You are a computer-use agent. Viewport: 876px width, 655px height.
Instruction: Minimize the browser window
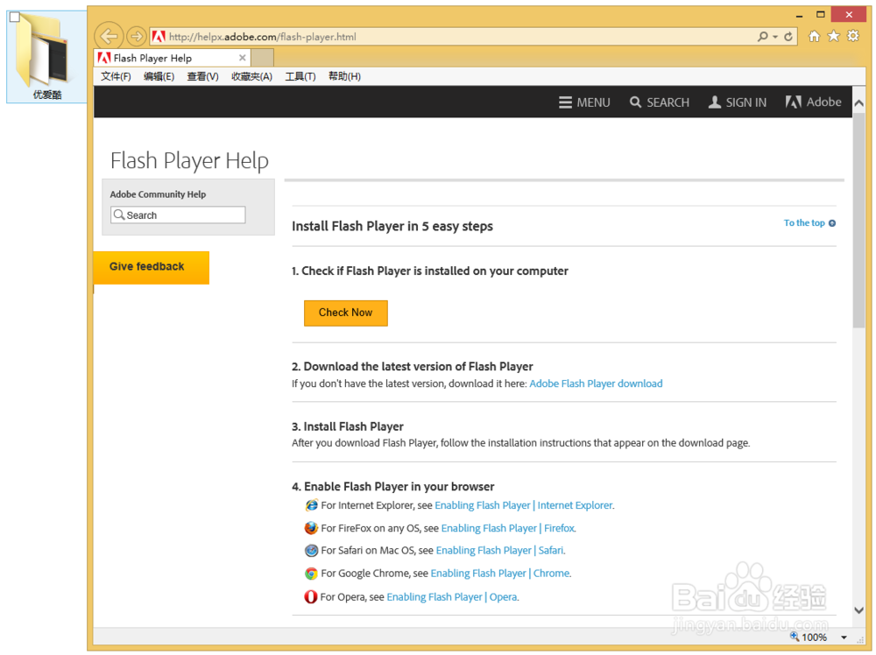[800, 15]
